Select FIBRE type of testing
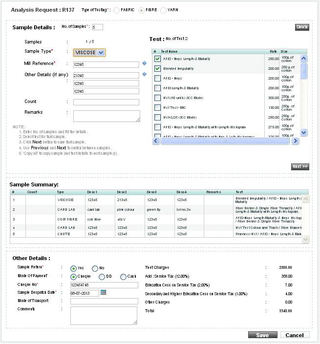Screen dimensions: 320x344 click(x=141, y=10)
